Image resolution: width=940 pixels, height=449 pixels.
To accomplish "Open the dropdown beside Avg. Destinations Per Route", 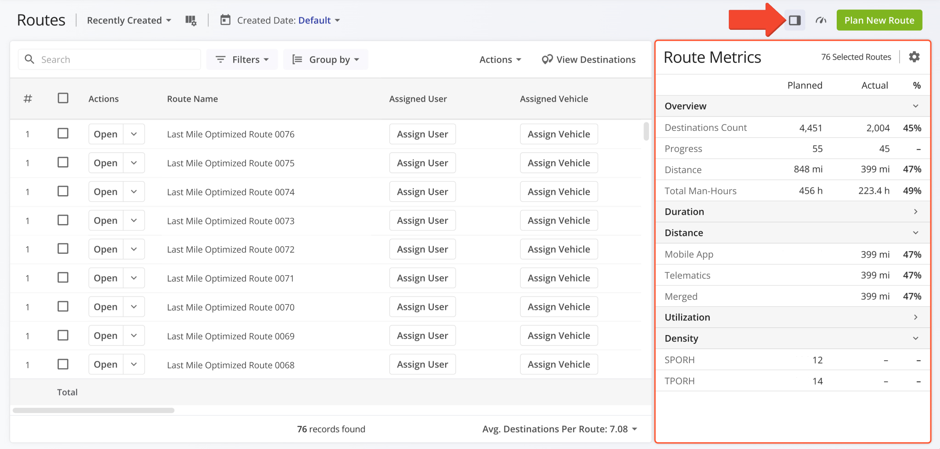I will (635, 429).
